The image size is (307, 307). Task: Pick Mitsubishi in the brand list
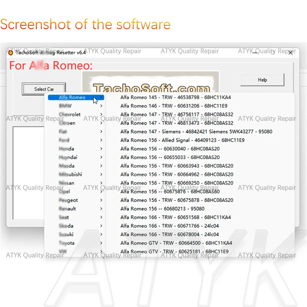[76, 174]
